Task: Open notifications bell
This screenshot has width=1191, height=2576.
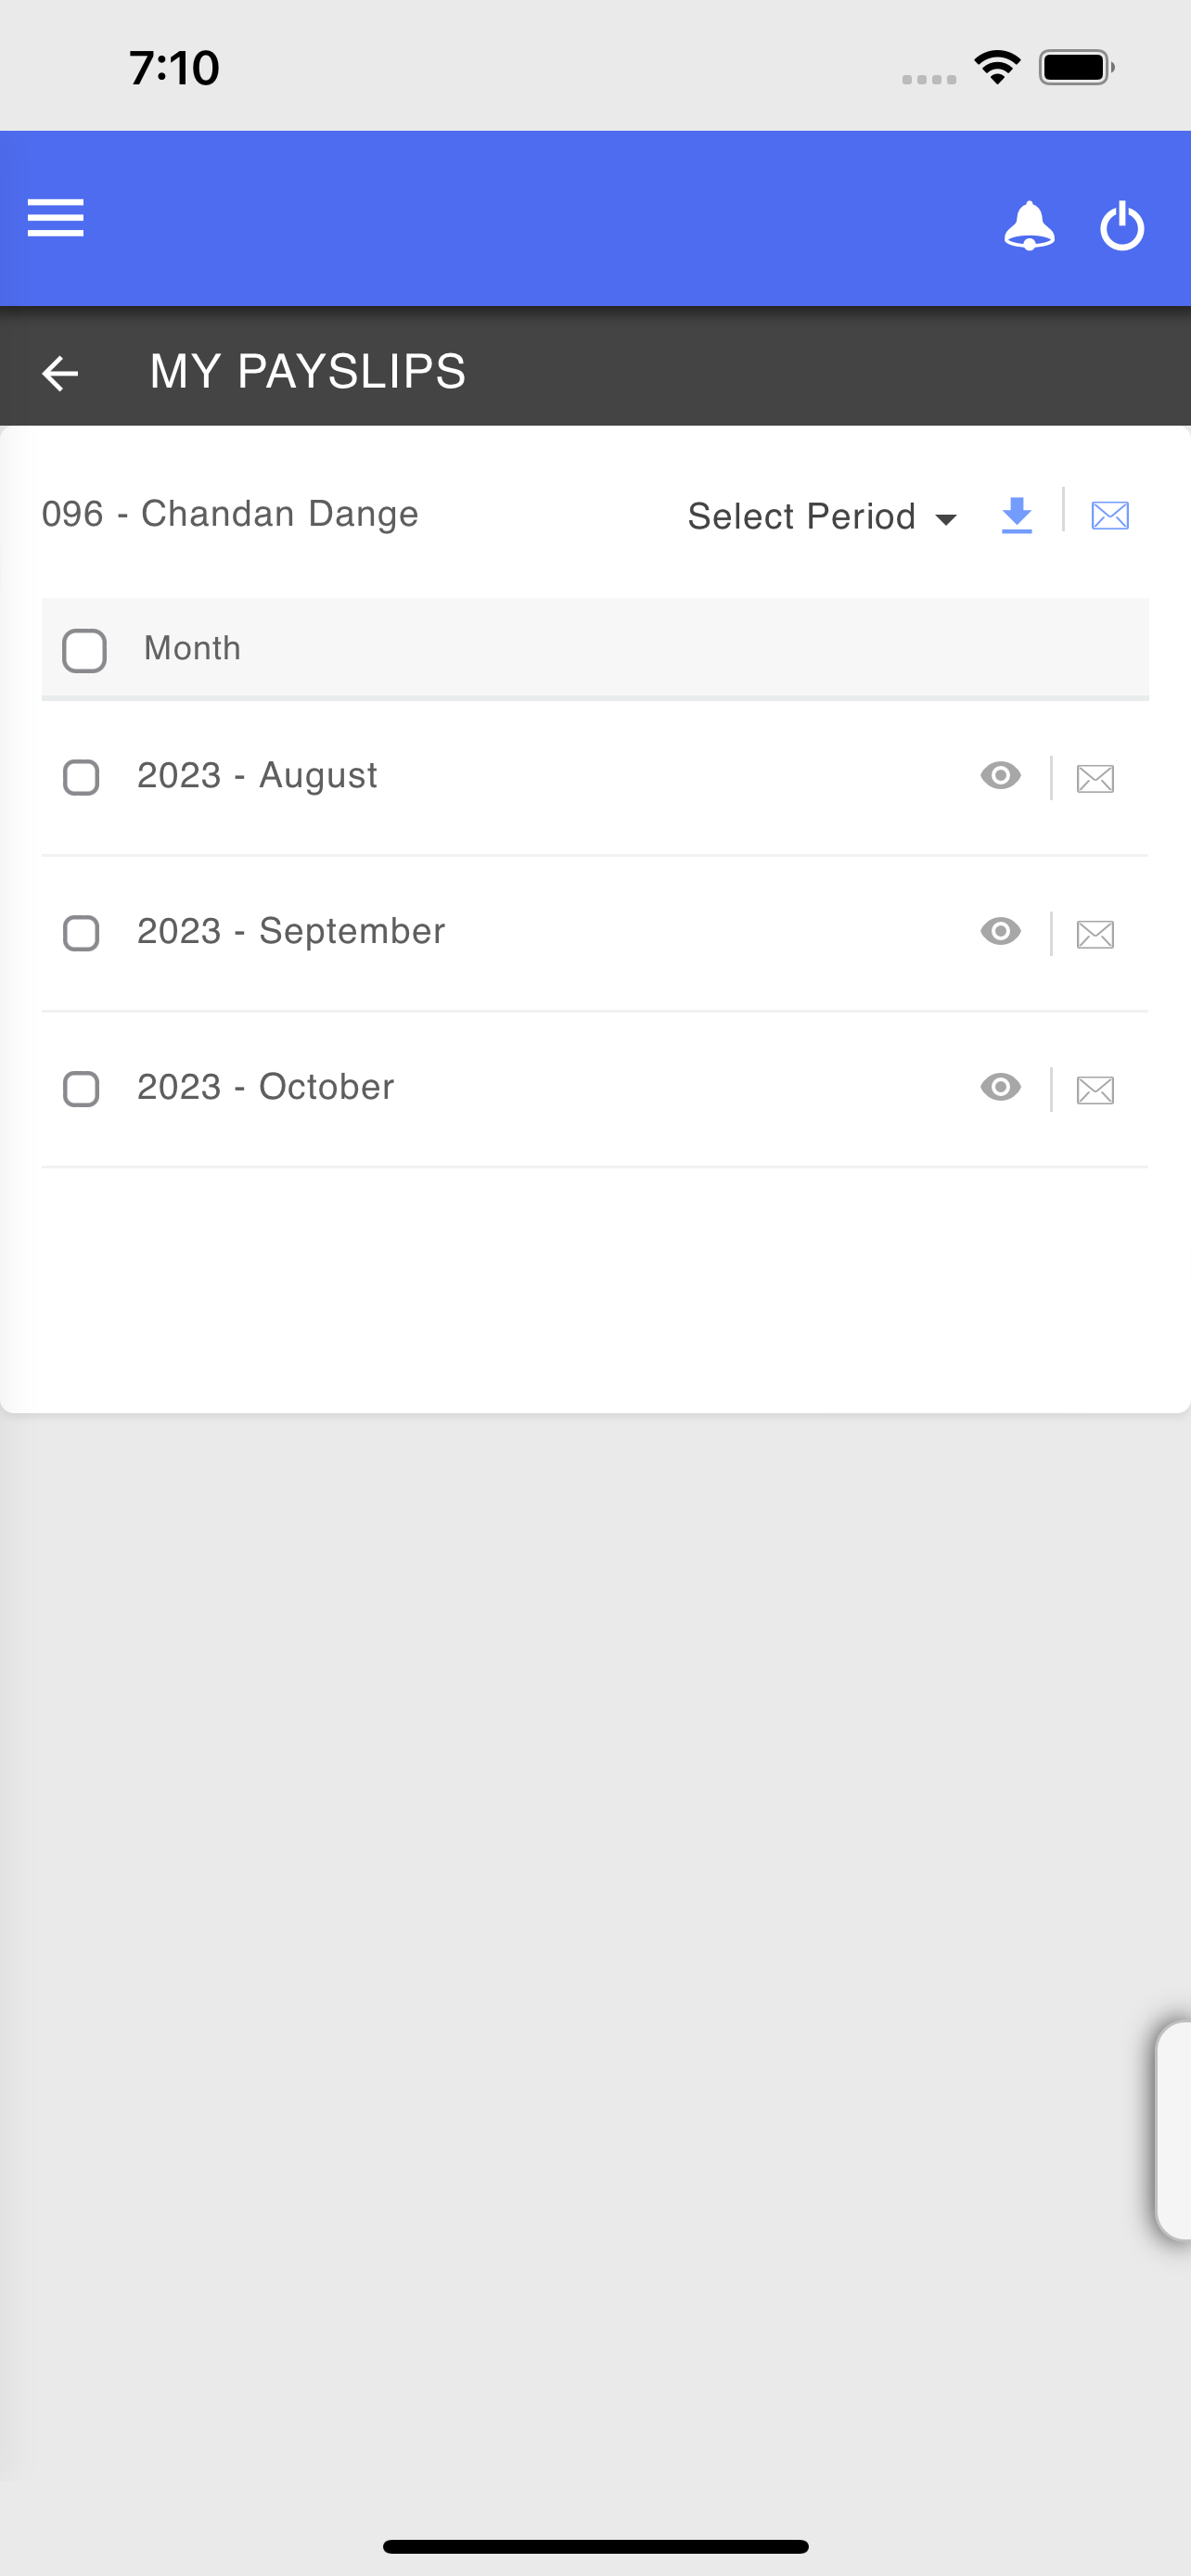Action: click(1029, 225)
